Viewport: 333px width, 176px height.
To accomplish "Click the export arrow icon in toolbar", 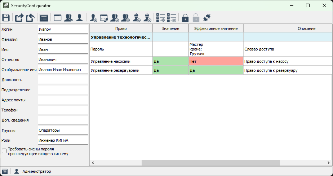I will pyautogui.click(x=19, y=18).
